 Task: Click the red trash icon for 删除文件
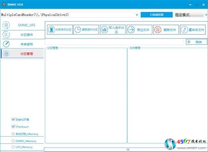158,29
